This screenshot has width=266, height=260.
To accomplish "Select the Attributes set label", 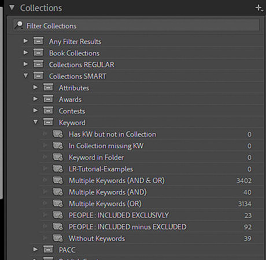I will click(74, 88).
